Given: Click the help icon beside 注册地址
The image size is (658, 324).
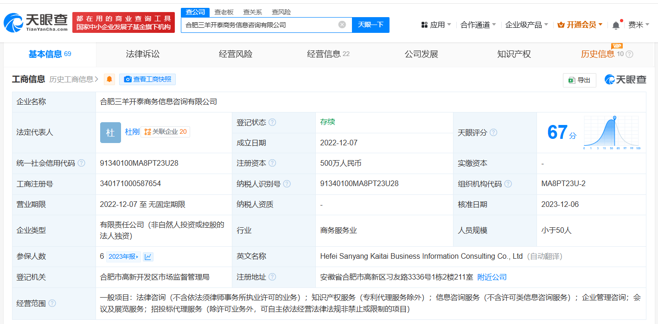Looking at the screenshot, I should [272, 277].
